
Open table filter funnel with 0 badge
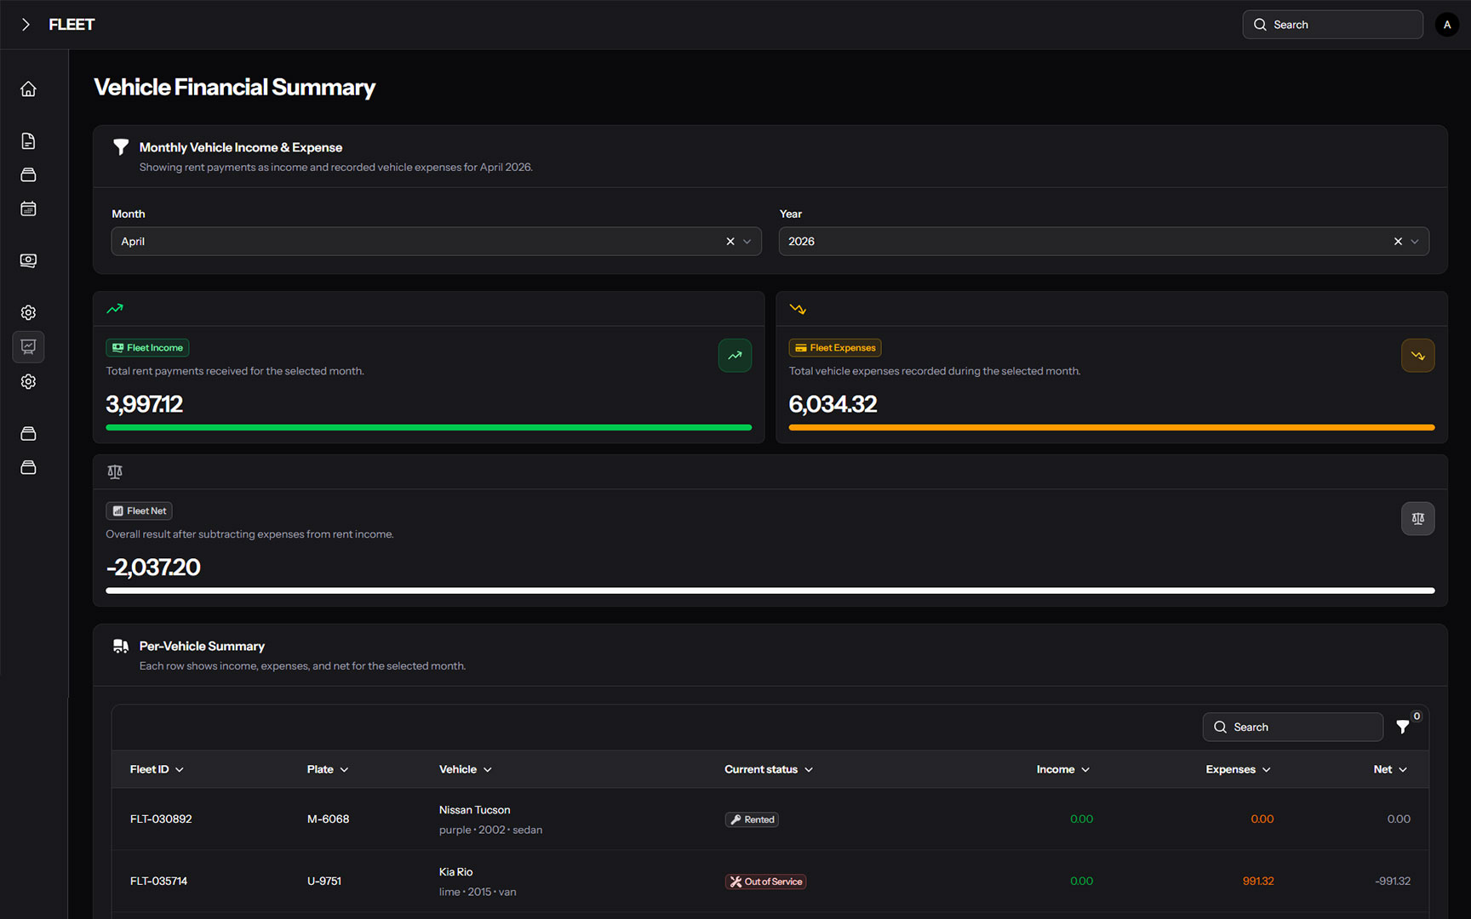click(1403, 727)
